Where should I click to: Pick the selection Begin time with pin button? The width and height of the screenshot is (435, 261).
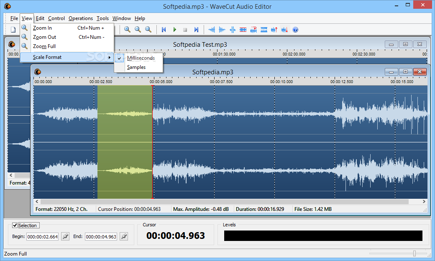click(65, 236)
